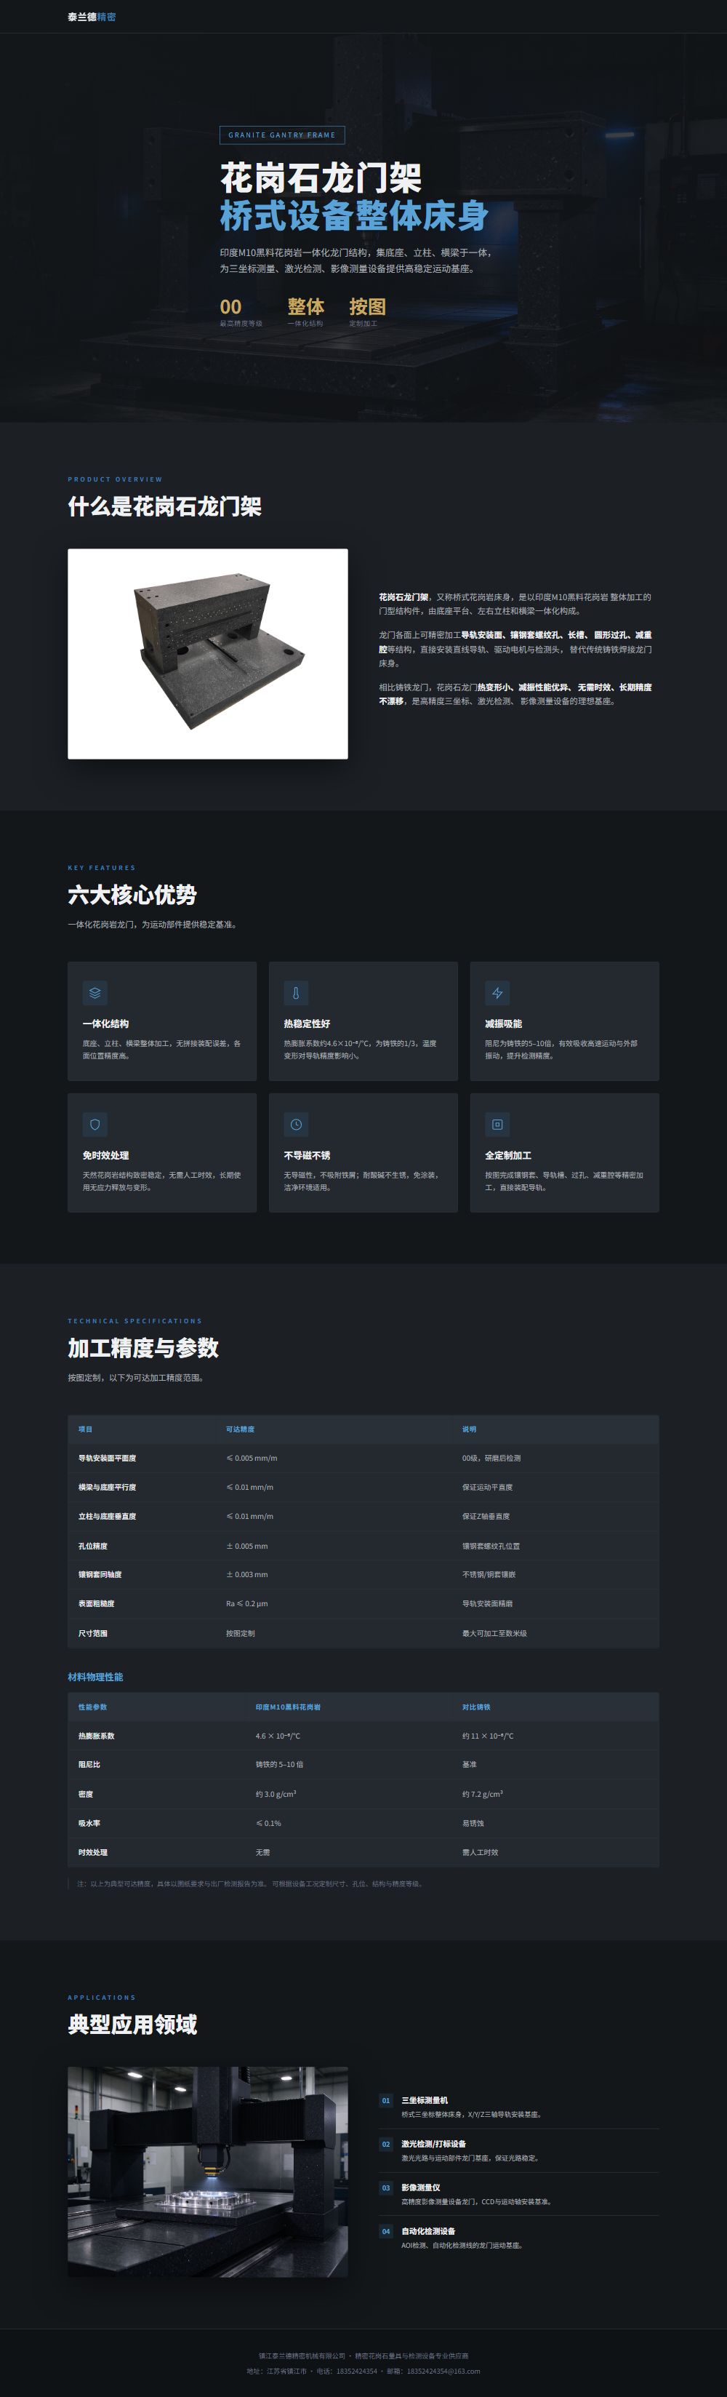Click the 材料物理性能 subheading
The width and height of the screenshot is (727, 2397).
pos(95,1677)
